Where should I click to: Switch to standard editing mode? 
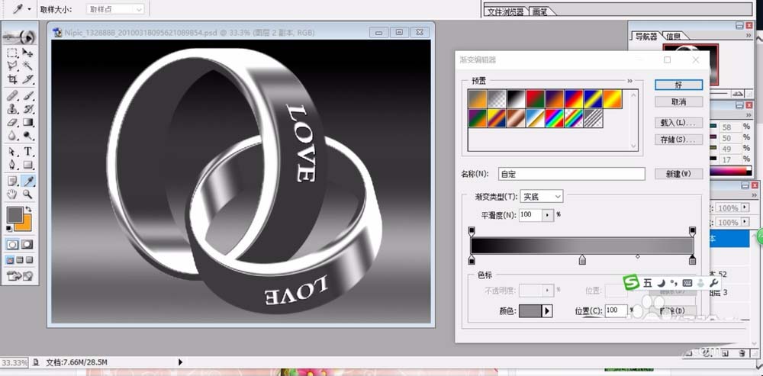pyautogui.click(x=13, y=245)
